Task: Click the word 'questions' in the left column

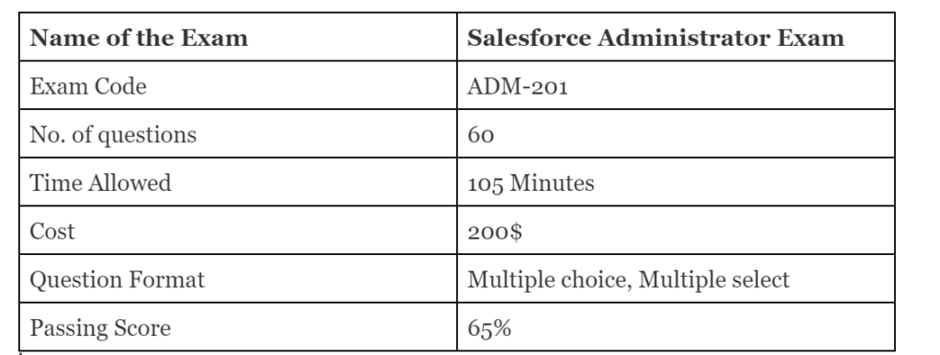Action: coord(147,136)
